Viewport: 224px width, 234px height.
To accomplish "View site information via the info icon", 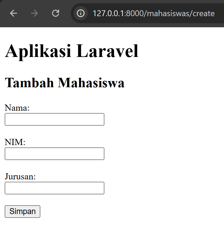I will click(81, 13).
